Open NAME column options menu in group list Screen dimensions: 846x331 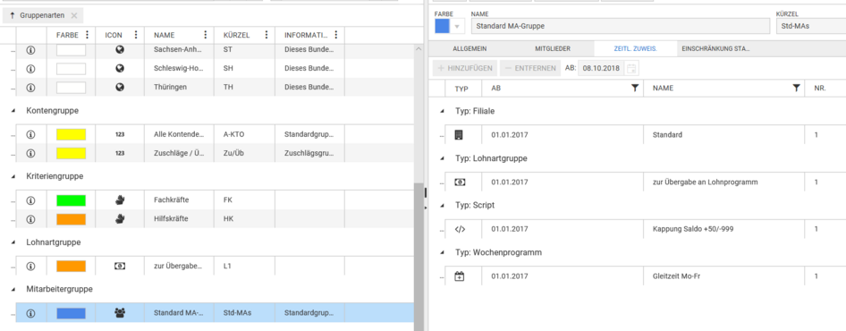click(205, 35)
